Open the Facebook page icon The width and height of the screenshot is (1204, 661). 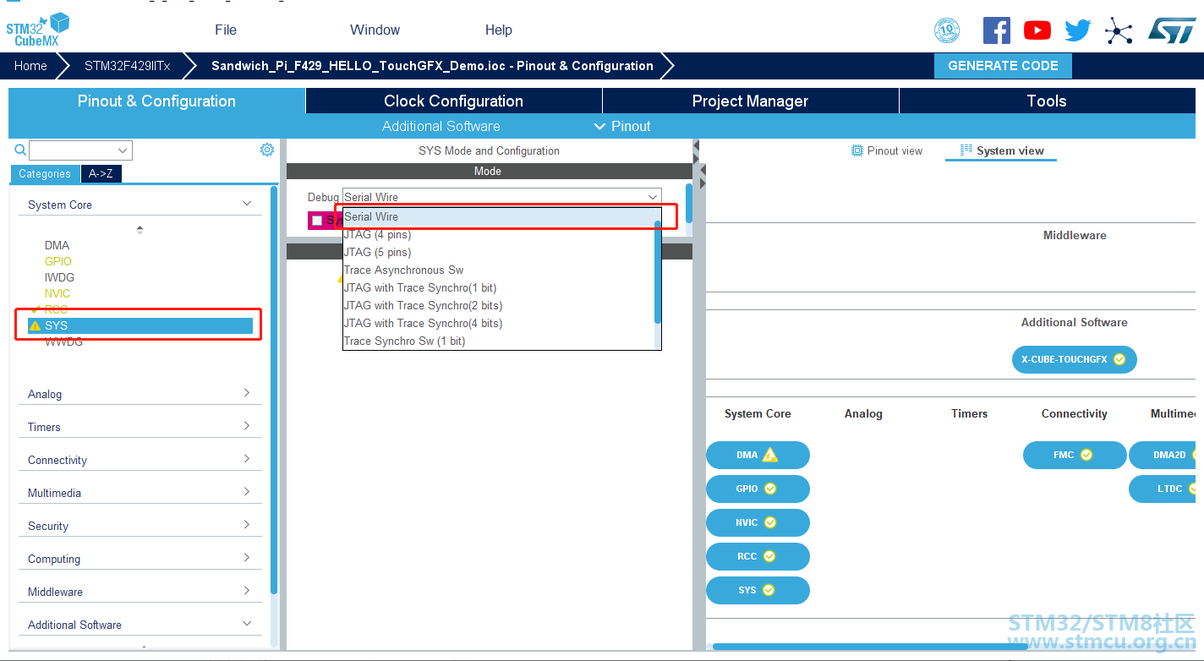pyautogui.click(x=997, y=30)
